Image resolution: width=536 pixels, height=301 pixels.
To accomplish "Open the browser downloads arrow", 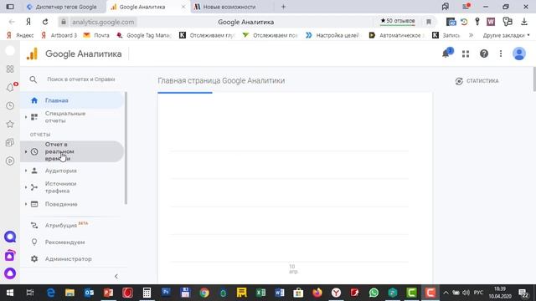I will 523,22.
